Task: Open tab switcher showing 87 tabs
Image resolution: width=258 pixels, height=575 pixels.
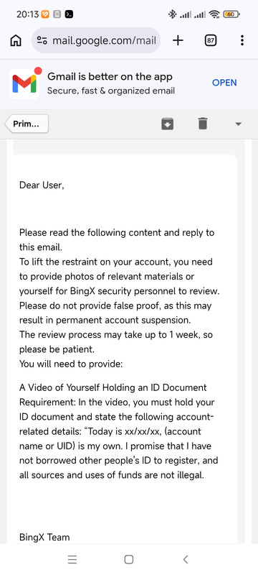Action: coord(210,40)
